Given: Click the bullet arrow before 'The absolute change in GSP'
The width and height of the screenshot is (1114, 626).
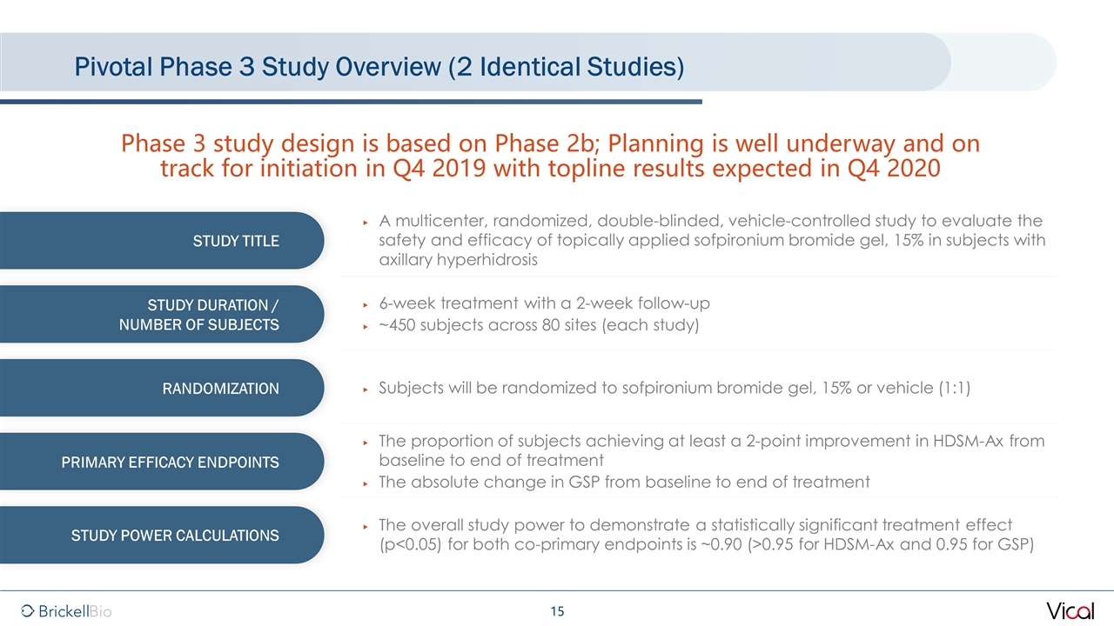Looking at the screenshot, I should (x=366, y=483).
